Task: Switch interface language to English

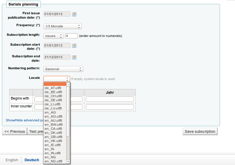Action: point(12,160)
